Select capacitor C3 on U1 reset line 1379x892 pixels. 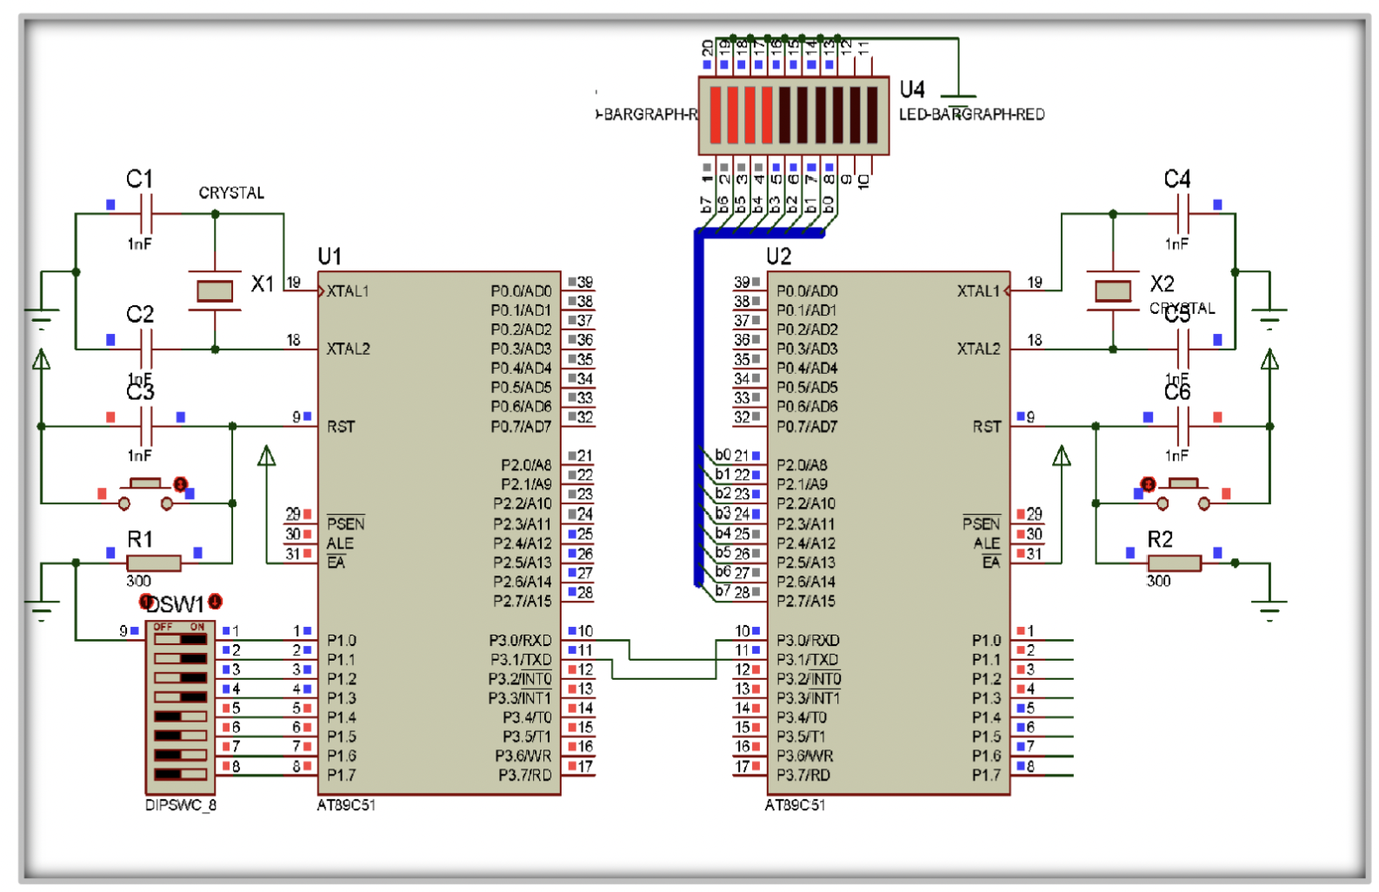pyautogui.click(x=146, y=426)
